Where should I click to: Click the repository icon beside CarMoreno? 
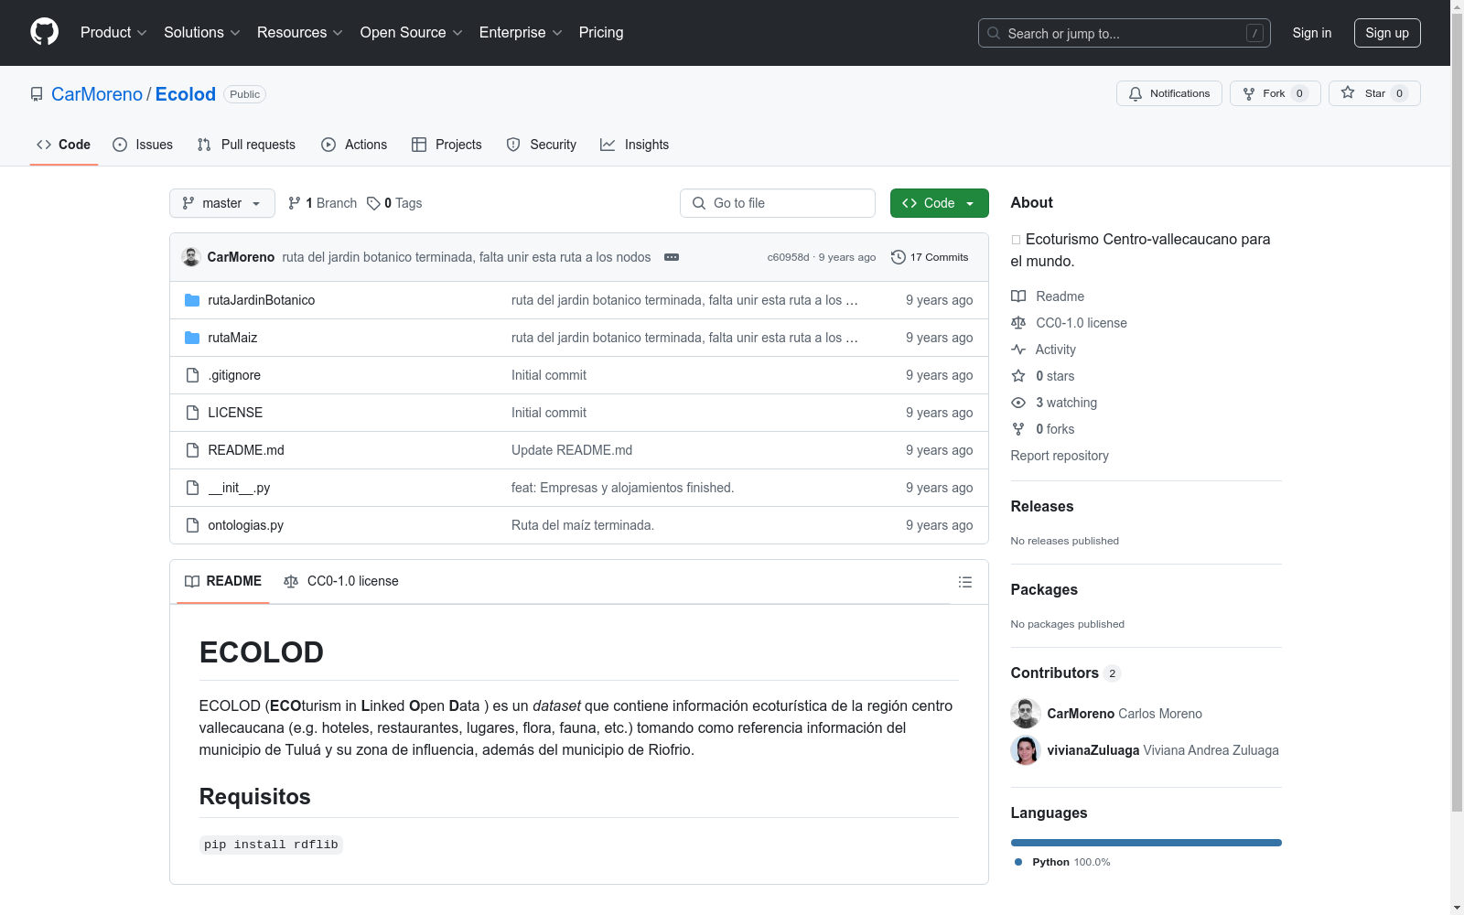37,94
